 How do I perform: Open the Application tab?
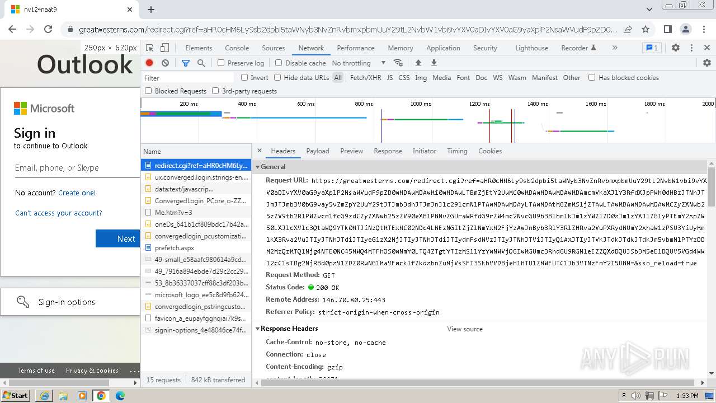[443, 48]
